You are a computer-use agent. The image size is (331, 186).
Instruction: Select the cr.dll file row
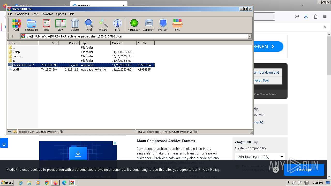click(81, 69)
